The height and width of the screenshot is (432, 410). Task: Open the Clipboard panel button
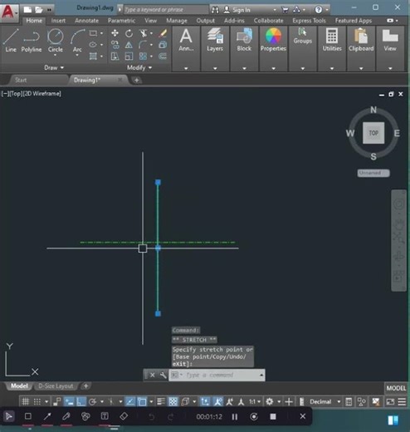361,40
